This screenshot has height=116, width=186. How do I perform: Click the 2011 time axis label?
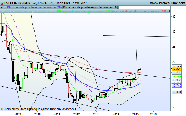[57, 114]
